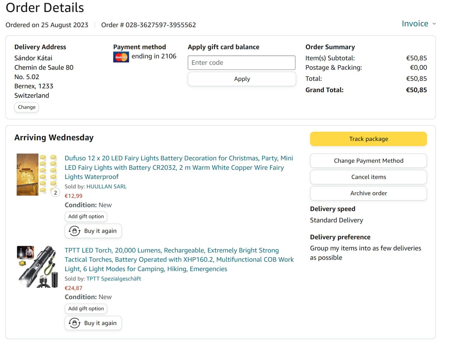Click the buy again icon for fairy lights
This screenshot has width=452, height=340.
click(75, 231)
